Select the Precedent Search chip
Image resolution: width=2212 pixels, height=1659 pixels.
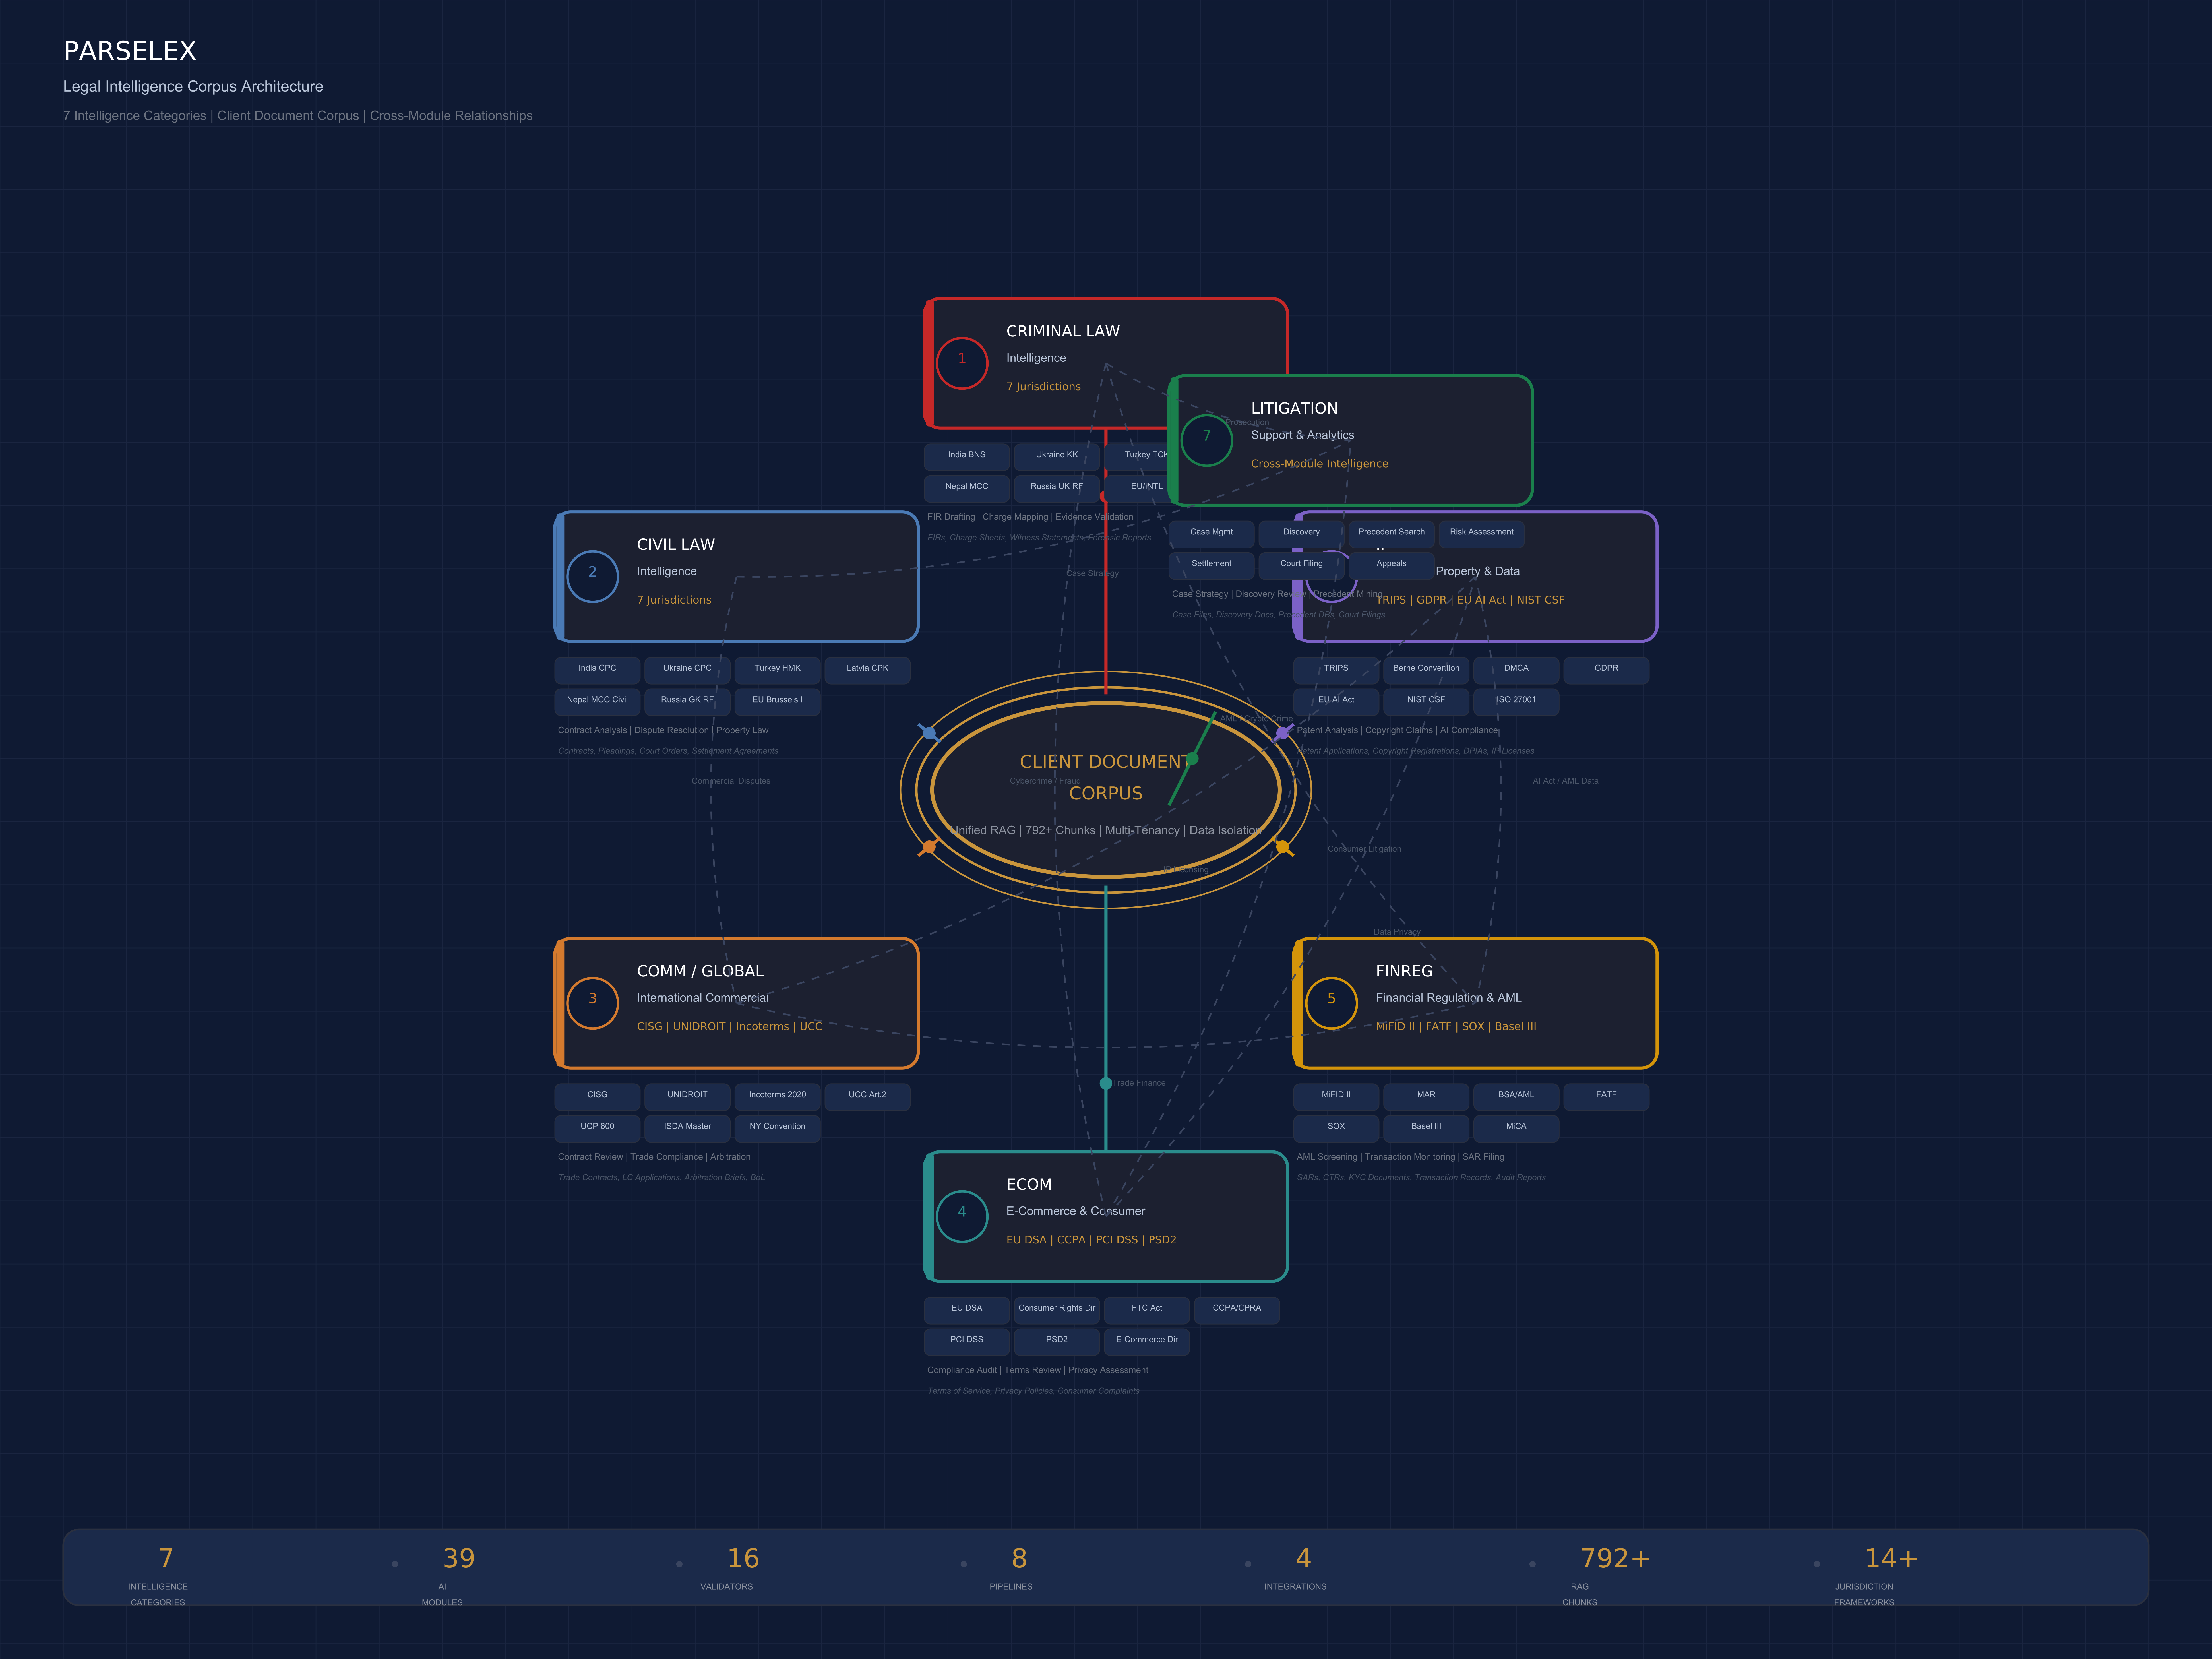[x=1392, y=534]
